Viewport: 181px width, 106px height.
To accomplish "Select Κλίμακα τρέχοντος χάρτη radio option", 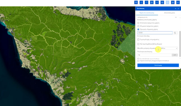I will (138, 26).
